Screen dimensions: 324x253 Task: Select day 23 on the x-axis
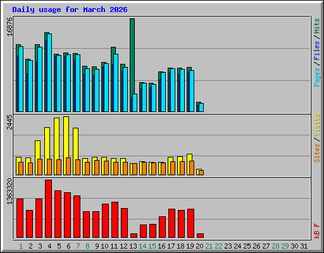[x=228, y=246]
